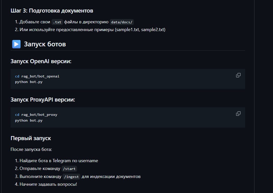Image resolution: width=273 pixels, height=193 pixels.
Task: Click the После запуска бота paragraph
Action: pos(31,149)
